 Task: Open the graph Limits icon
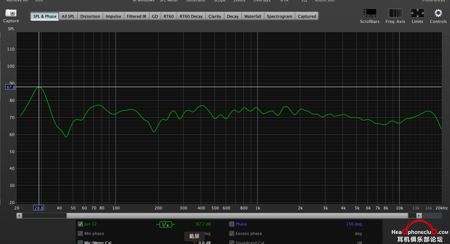417,13
